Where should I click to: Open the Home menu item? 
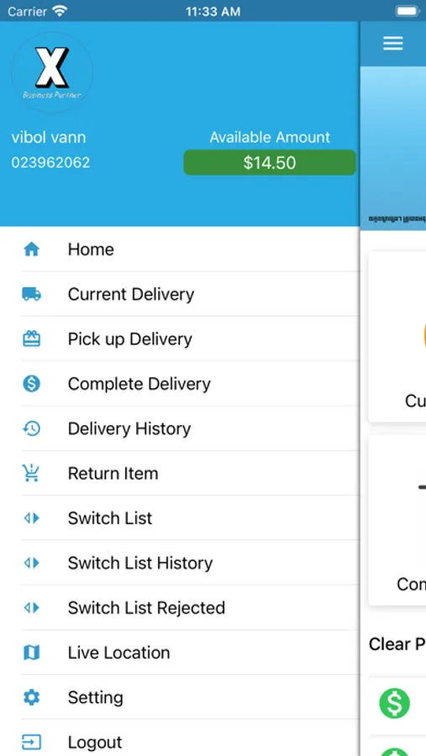click(x=92, y=249)
